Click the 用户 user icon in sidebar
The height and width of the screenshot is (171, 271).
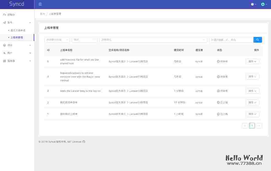[5, 53]
